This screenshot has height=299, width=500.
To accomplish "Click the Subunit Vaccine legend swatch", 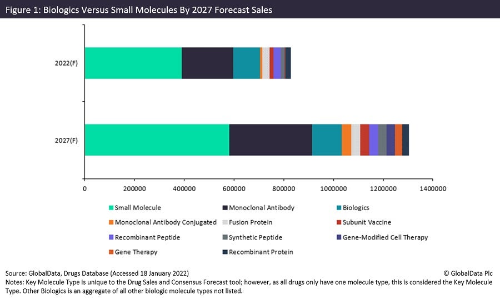I will pos(339,223).
